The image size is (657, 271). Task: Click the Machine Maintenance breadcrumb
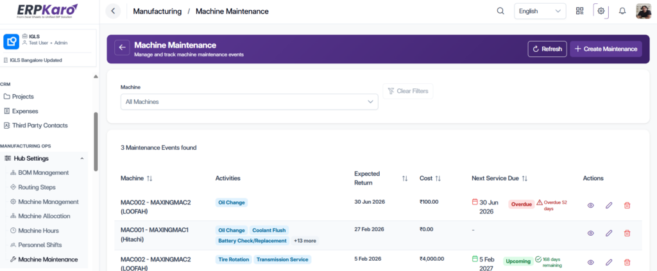[232, 12]
